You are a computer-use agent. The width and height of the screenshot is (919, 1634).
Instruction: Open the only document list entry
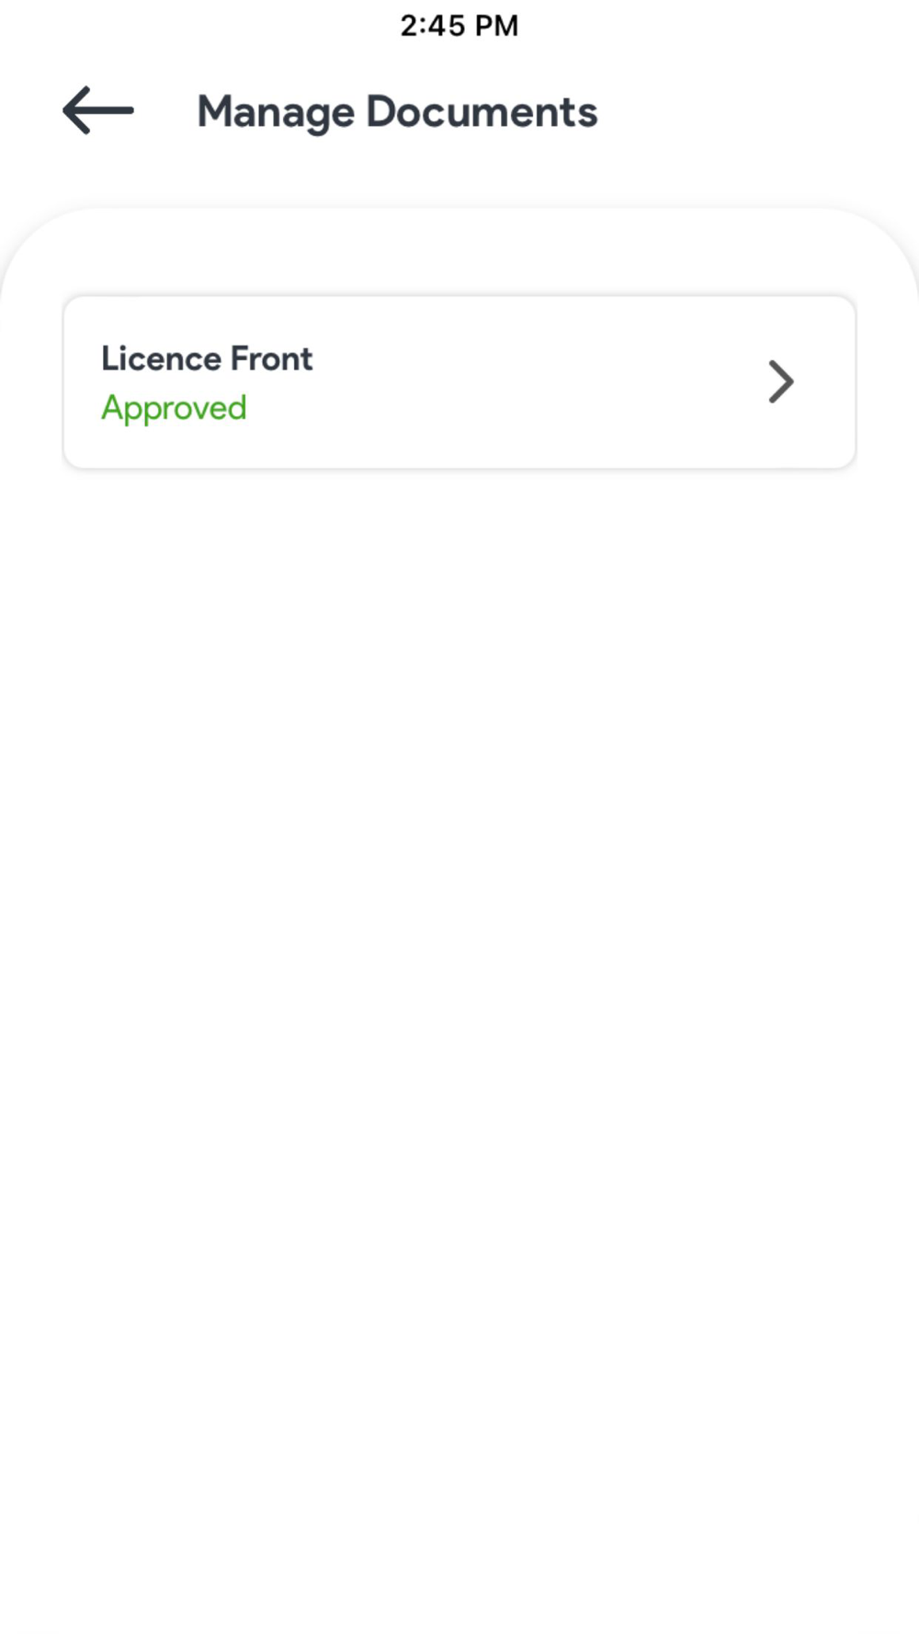click(x=459, y=382)
